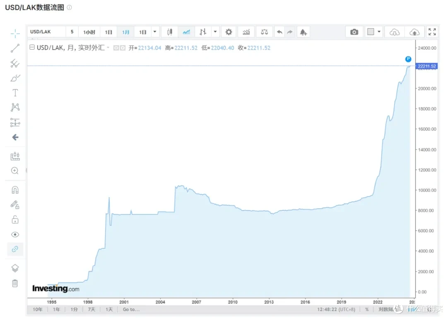Image resolution: width=447 pixels, height=318 pixels.
Task: Toggle lock all drawing tools padlock
Action: coord(15,219)
